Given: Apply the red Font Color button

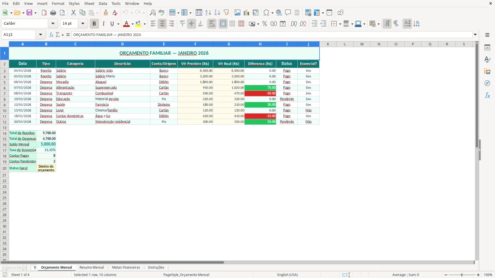Looking at the screenshot, I should pos(127,24).
